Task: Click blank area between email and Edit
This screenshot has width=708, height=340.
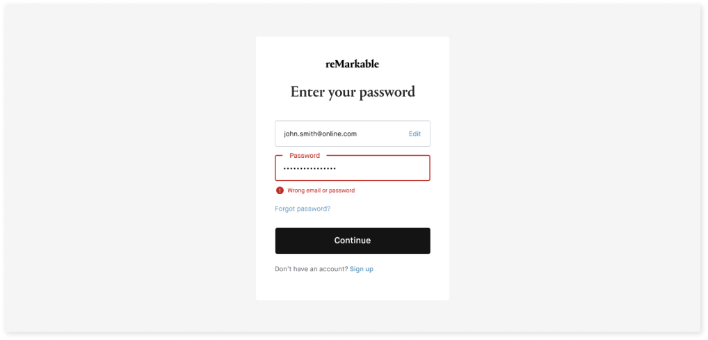Action: [x=383, y=133]
